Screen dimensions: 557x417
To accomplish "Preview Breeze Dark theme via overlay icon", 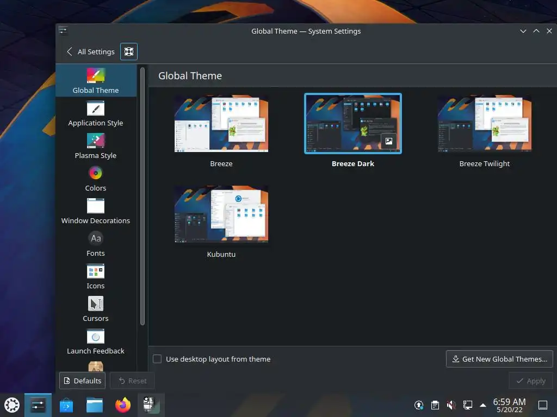I will coord(389,141).
